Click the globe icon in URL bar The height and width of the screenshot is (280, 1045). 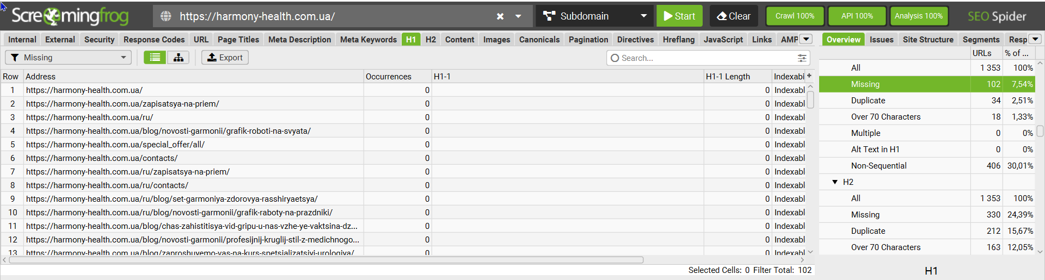(166, 16)
